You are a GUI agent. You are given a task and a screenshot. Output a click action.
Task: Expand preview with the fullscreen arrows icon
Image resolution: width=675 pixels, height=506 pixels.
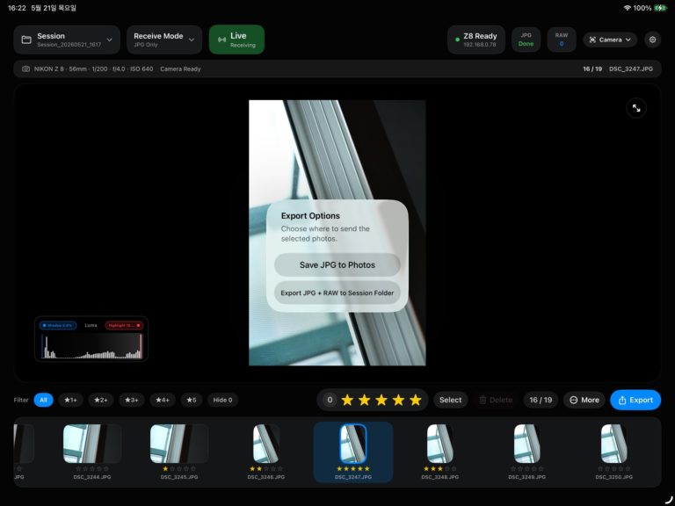(636, 108)
